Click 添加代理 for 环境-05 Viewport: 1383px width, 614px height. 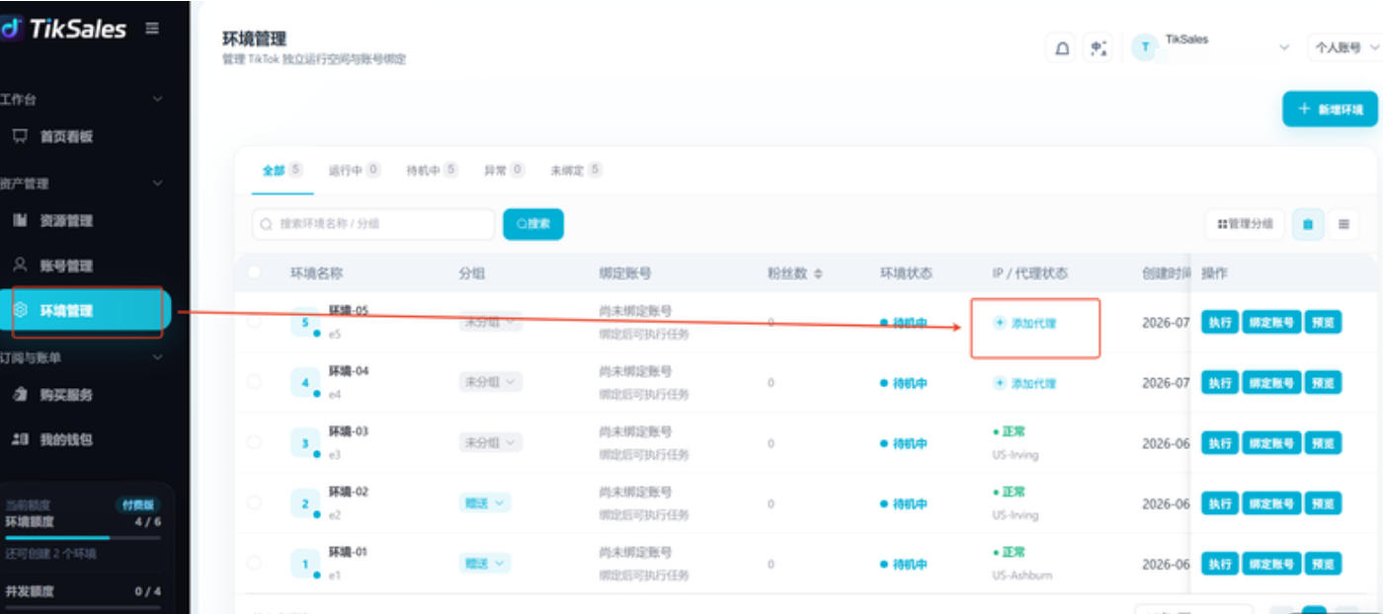tap(1025, 323)
